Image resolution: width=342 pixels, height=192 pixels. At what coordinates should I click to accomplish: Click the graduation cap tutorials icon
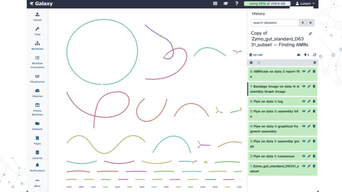click(x=226, y=4)
